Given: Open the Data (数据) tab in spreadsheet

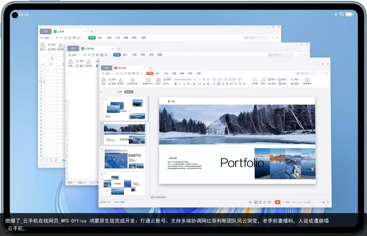Looking at the screenshot, I should point(126,38).
